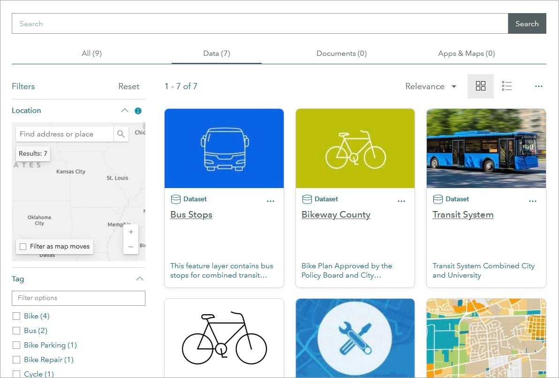Click the Location info icon
Viewport: 559px width, 378px height.
click(138, 111)
